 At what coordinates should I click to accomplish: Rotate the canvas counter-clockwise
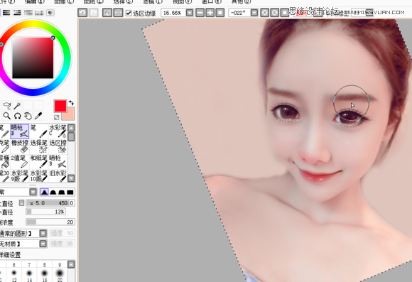coord(264,13)
